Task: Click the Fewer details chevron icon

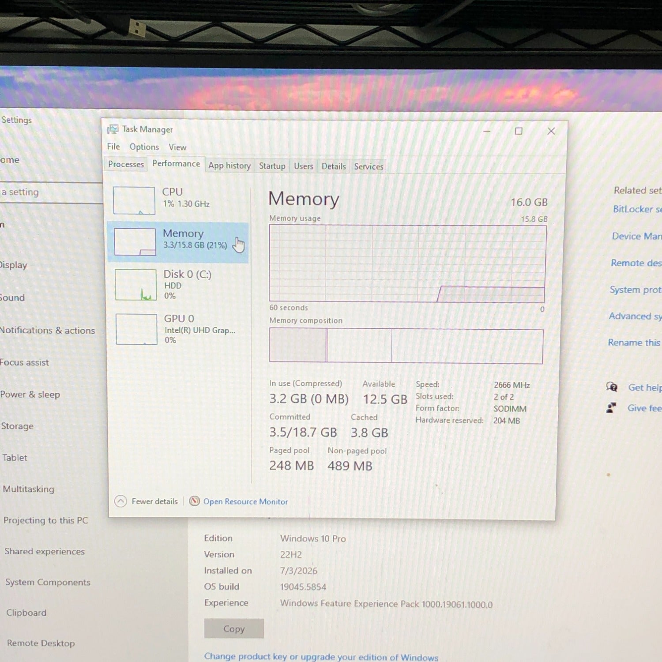Action: click(120, 501)
